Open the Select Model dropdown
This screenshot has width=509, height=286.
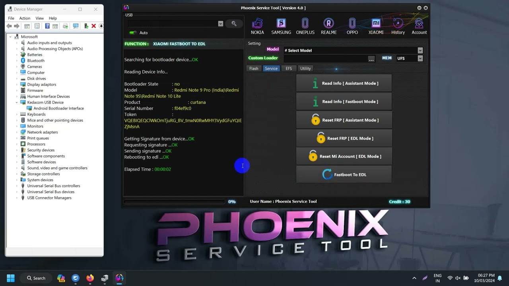pos(420,50)
